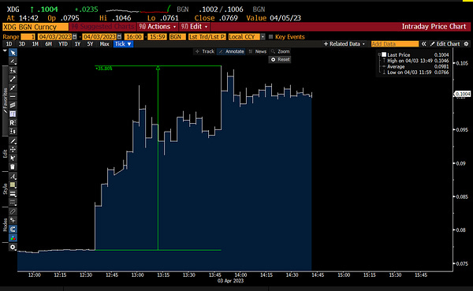Select the blue Fibonacci retracement tool

(x=13, y=114)
